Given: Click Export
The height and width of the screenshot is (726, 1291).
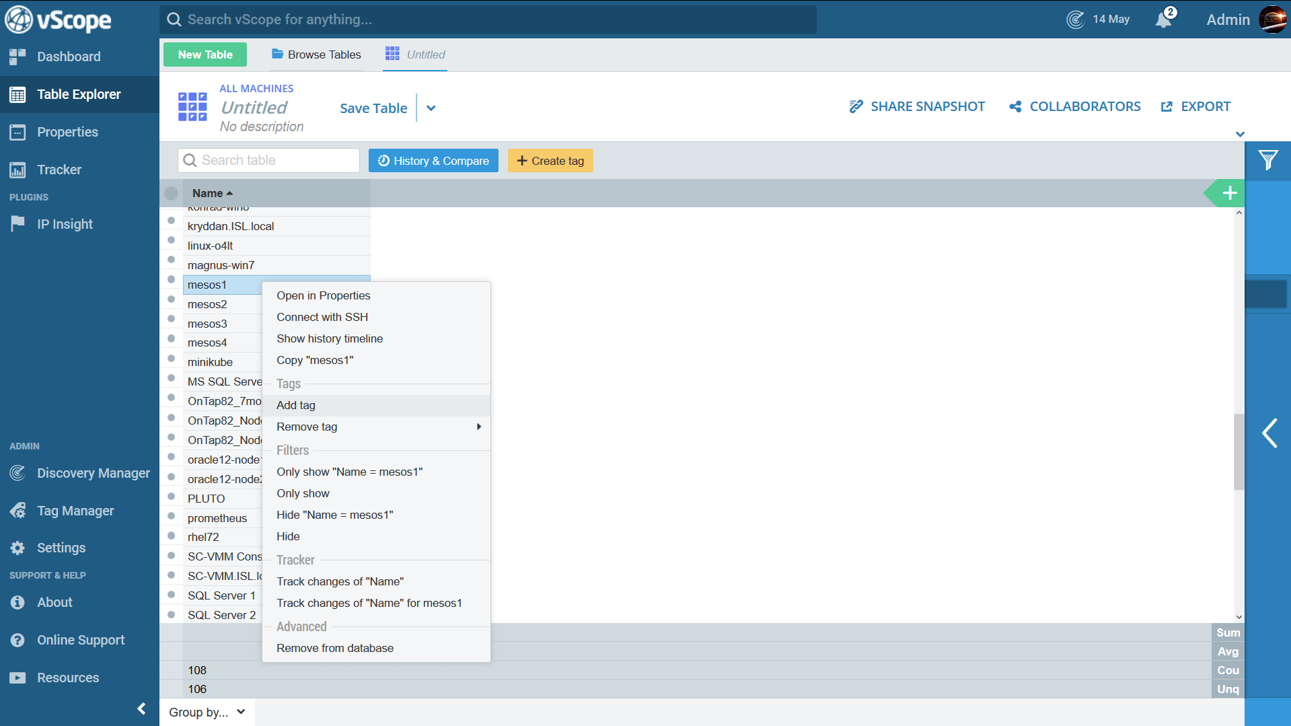Looking at the screenshot, I should 1196,106.
